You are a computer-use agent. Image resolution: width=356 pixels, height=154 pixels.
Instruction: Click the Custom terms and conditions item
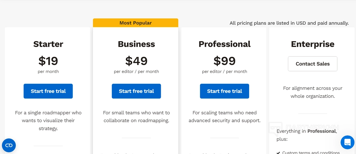(x=311, y=153)
